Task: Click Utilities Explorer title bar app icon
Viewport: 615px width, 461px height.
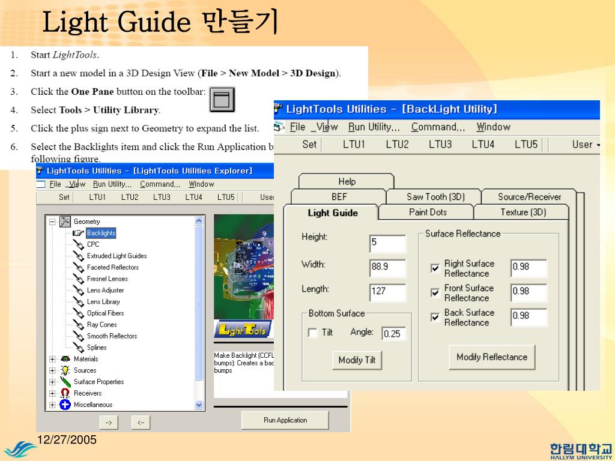Action: (40, 171)
